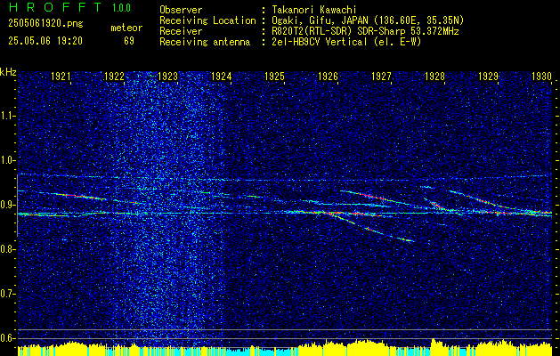Select the location Ogaki, Gifu, JAPAN text
Screen dimensions: 560x356
pos(368,20)
